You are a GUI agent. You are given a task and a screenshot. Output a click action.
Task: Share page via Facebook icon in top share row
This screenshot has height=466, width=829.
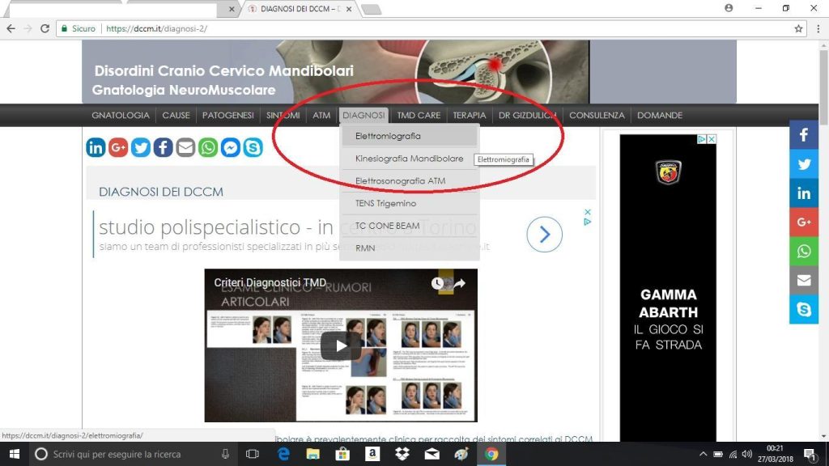click(163, 147)
